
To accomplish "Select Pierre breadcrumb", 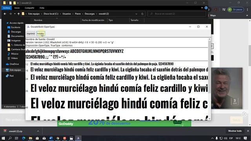I will 78,14.
